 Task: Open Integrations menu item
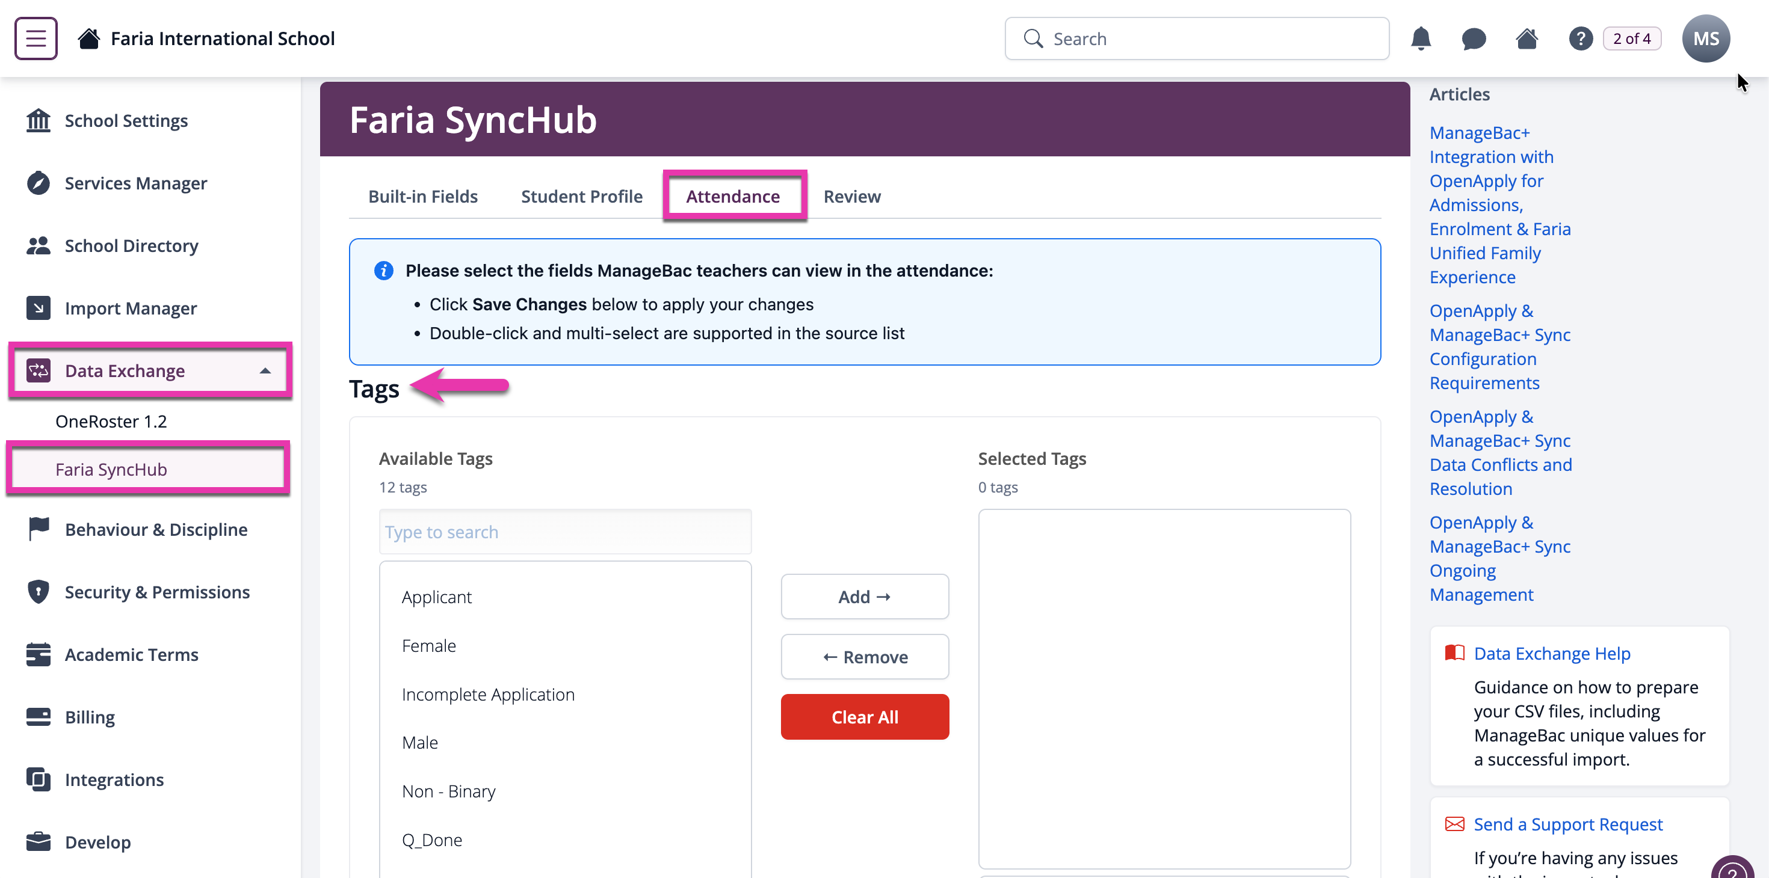click(115, 779)
